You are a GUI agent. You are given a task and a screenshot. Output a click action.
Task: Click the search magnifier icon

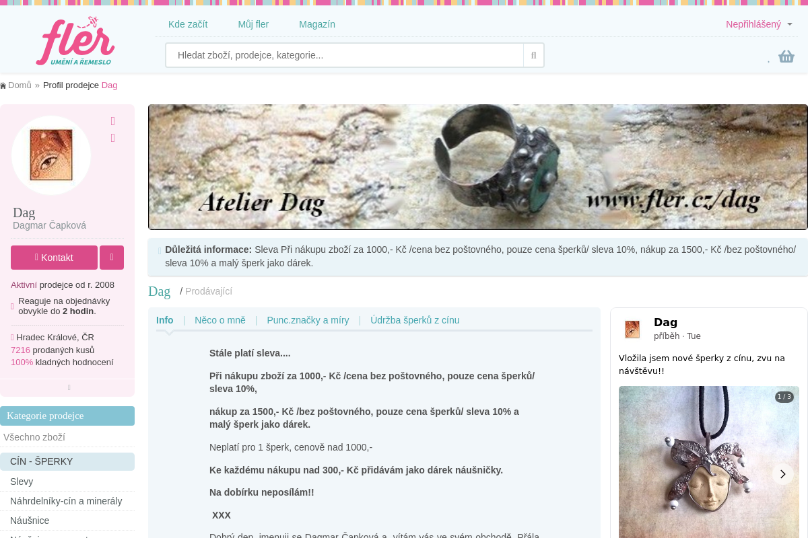(533, 55)
